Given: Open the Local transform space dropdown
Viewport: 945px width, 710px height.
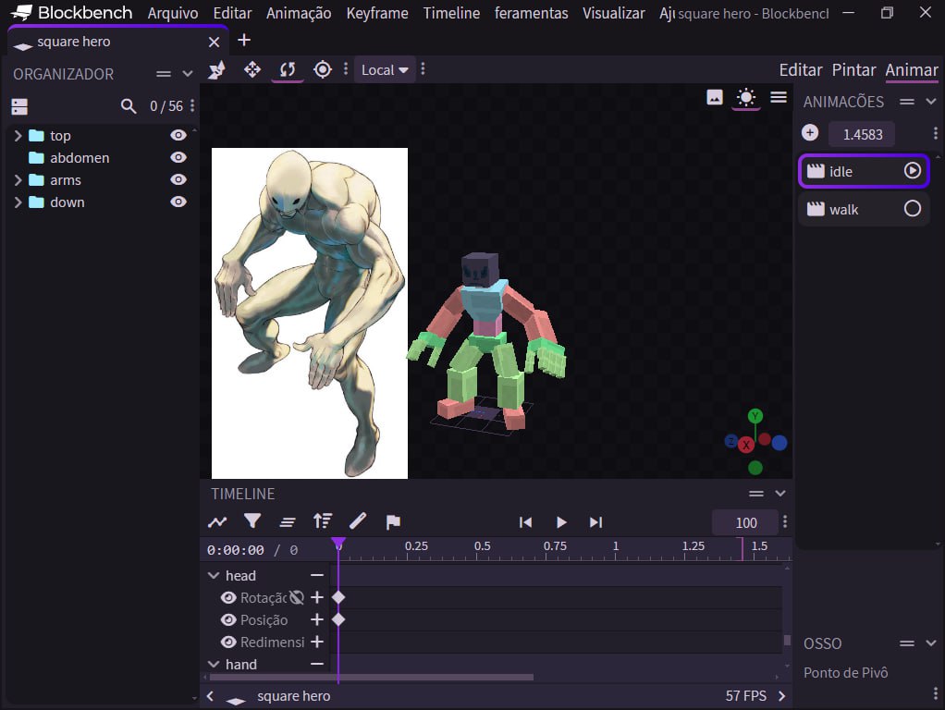Looking at the screenshot, I should 385,70.
